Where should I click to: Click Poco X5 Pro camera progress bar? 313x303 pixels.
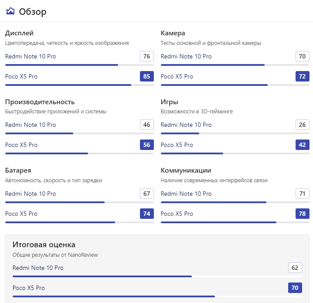[235, 85]
